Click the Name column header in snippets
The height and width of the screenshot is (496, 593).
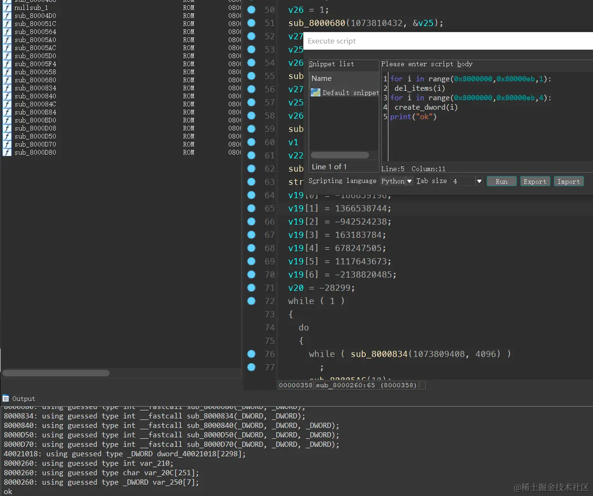tap(344, 78)
